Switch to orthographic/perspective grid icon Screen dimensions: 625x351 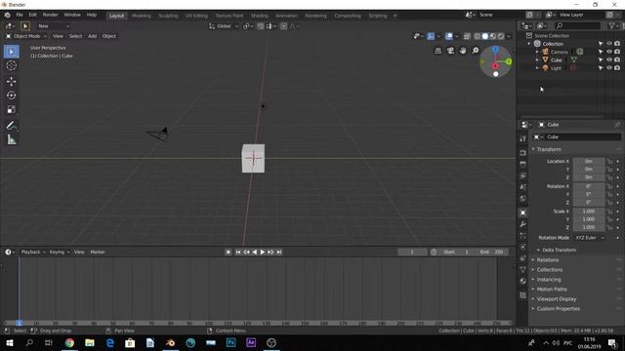[x=437, y=51]
